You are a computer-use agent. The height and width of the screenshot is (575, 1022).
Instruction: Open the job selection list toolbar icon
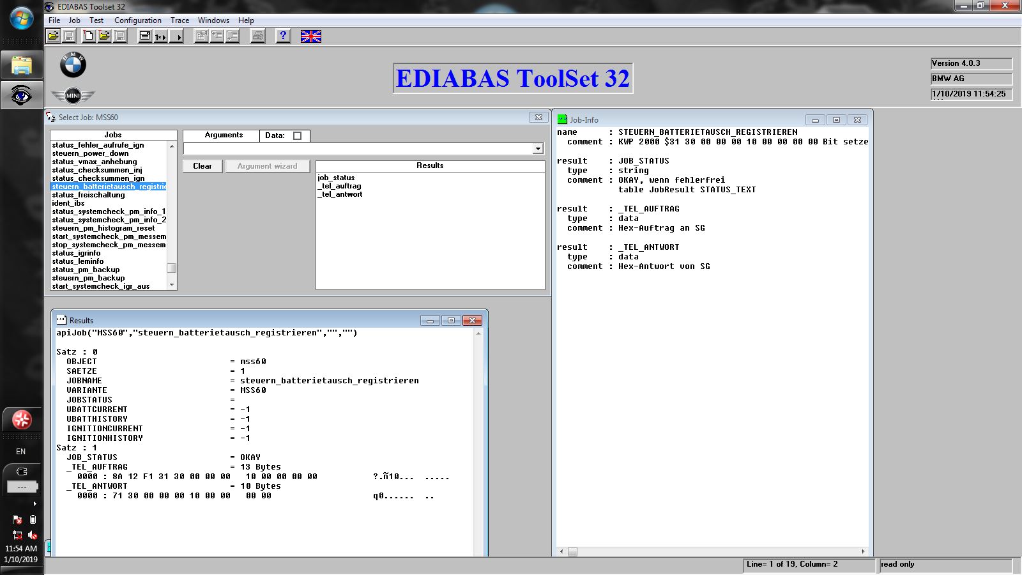[x=145, y=36]
